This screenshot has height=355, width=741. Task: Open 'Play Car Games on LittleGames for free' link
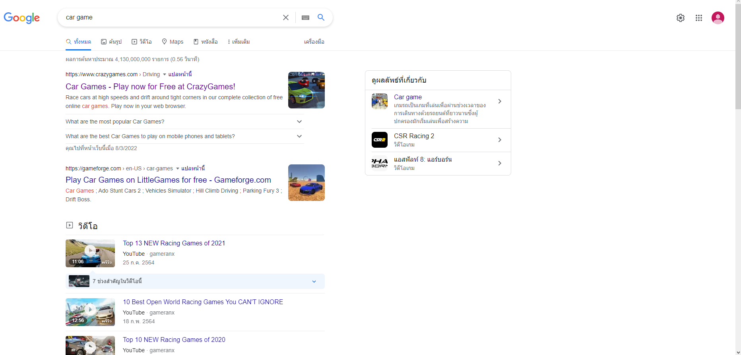click(x=168, y=180)
